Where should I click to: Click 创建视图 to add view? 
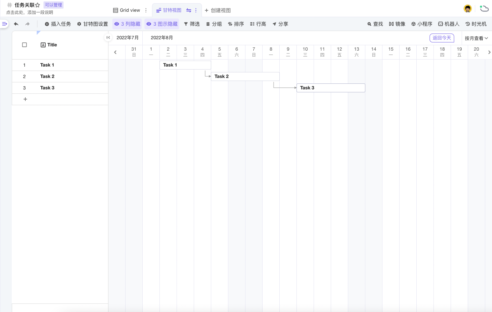(x=218, y=10)
